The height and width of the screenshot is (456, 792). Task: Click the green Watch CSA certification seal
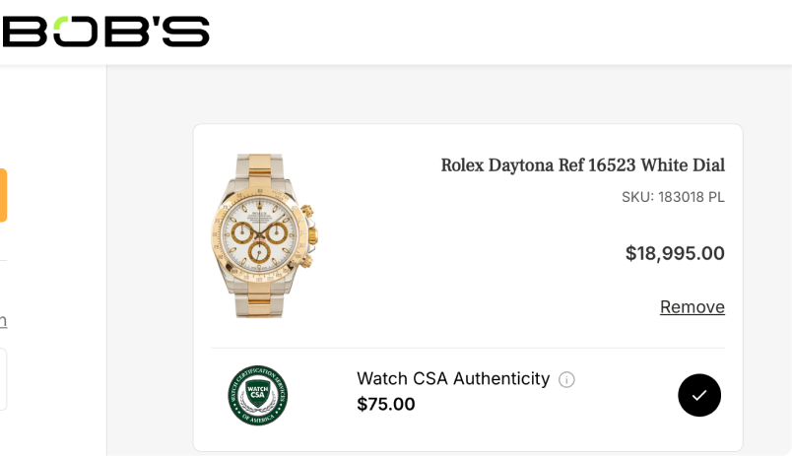coord(257,395)
